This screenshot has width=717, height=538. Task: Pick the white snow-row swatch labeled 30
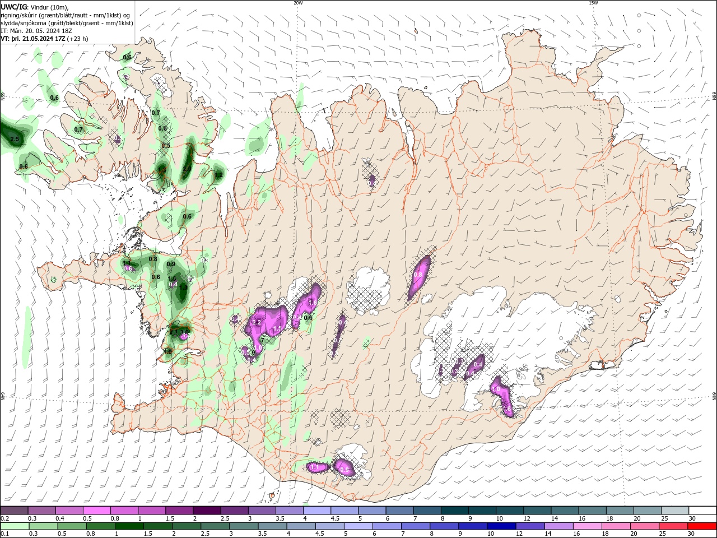pyautogui.click(x=702, y=511)
